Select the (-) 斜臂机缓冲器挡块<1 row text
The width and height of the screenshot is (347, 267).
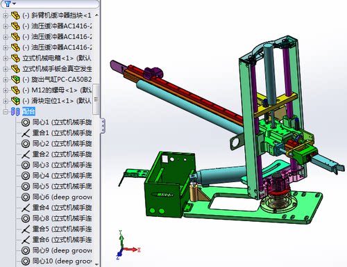(57, 15)
